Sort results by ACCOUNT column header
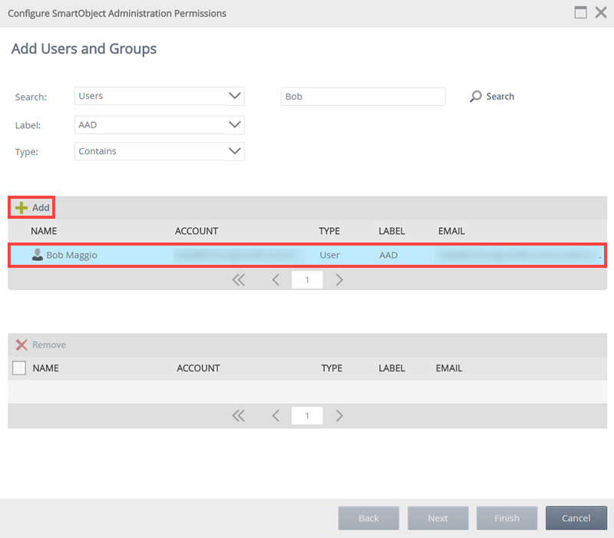The image size is (614, 538). click(196, 231)
